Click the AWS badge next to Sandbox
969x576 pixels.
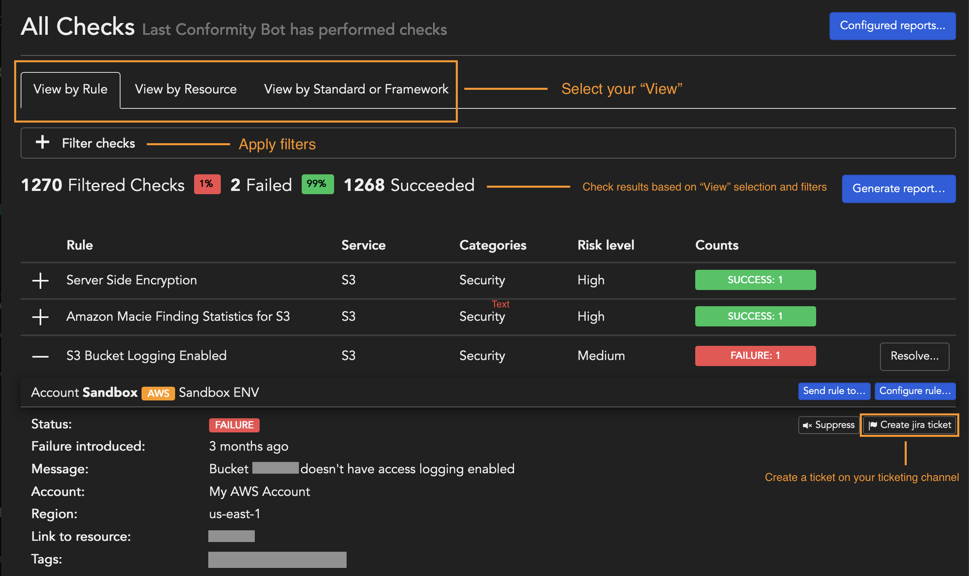(158, 393)
